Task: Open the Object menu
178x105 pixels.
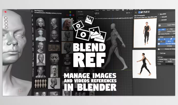Action: click(x=117, y=10)
